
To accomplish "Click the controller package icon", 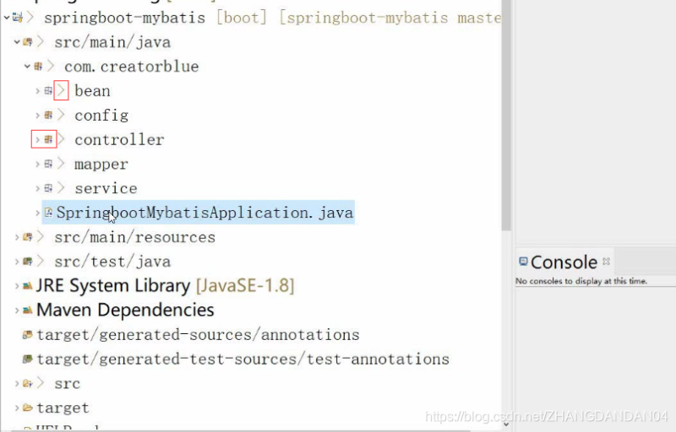I will (49, 139).
